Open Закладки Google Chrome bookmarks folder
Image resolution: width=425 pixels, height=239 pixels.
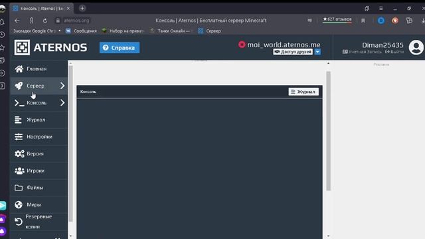(37, 31)
